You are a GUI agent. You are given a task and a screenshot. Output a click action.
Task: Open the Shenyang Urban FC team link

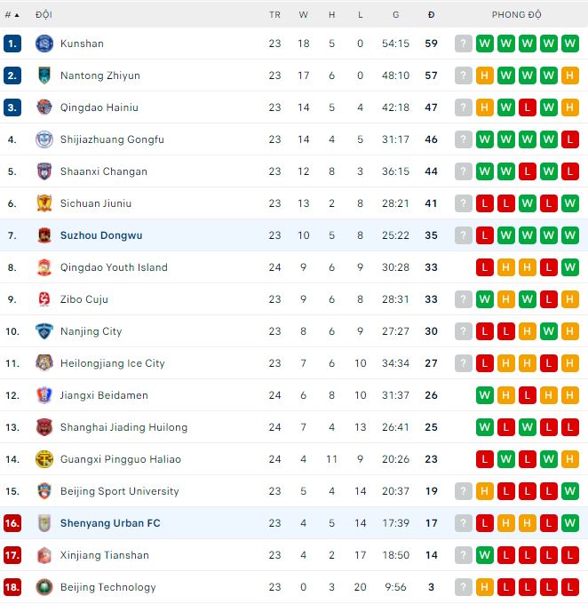click(110, 523)
